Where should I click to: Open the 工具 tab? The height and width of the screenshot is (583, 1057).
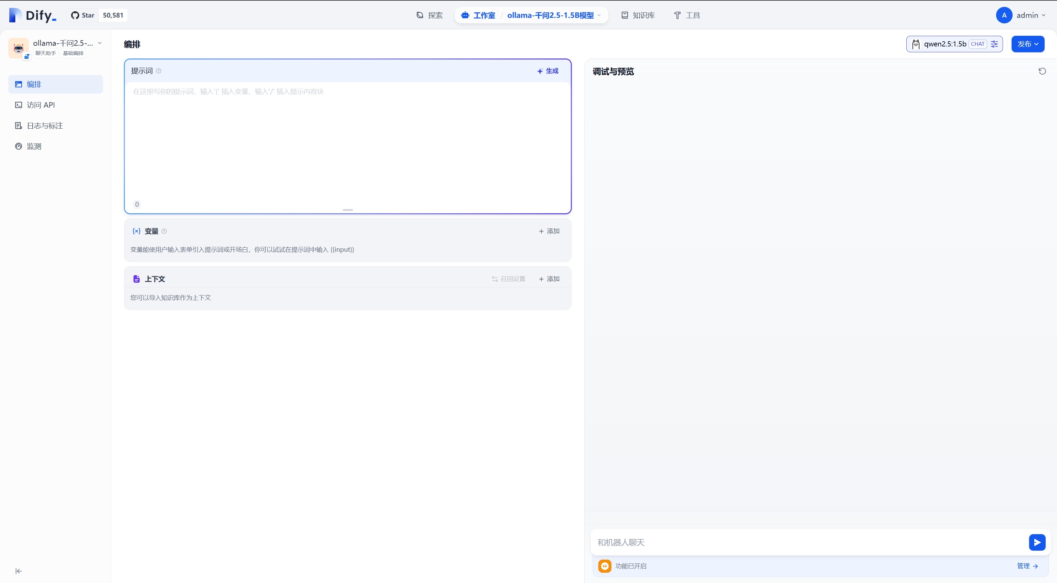pyautogui.click(x=687, y=15)
